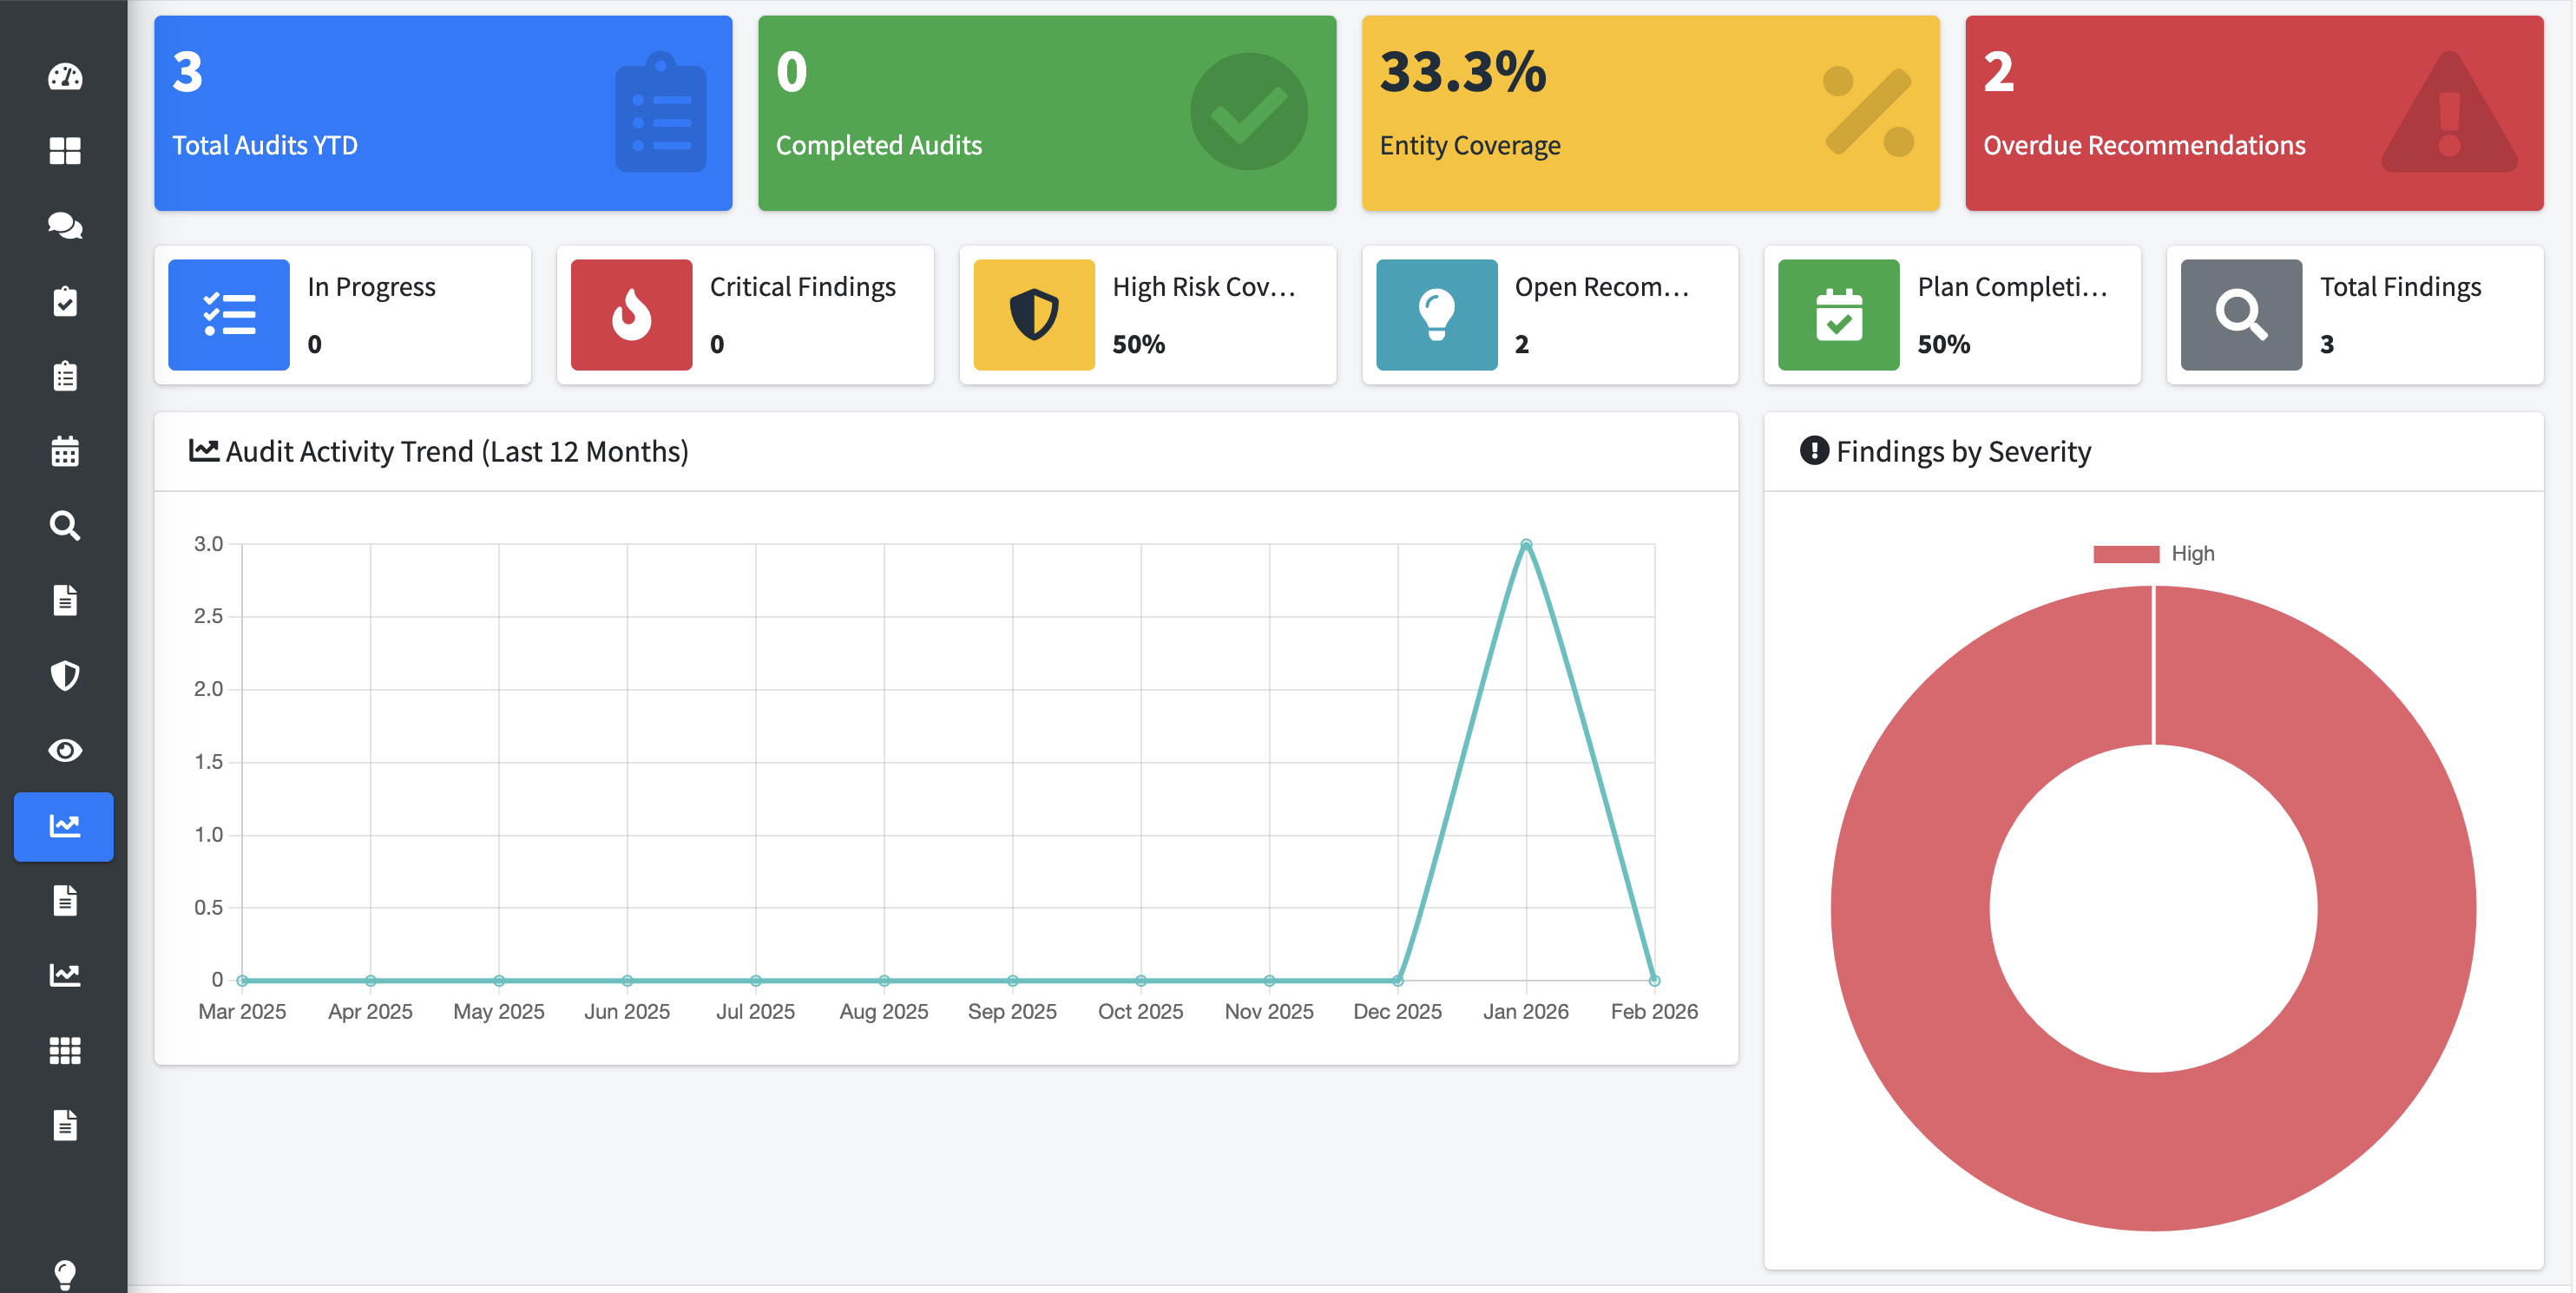Click the clipboard-list icon in sidebar
Viewport: 2576px width, 1293px height.
(x=64, y=376)
